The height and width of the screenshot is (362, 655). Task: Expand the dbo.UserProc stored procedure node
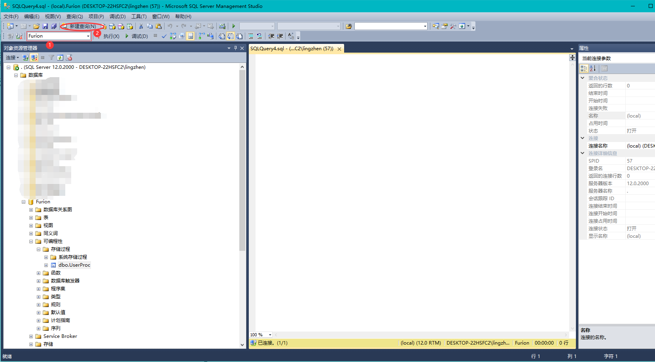pos(45,265)
